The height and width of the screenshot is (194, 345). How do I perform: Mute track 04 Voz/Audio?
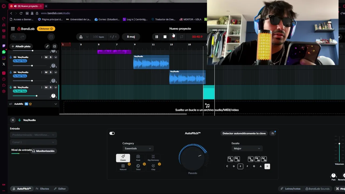pyautogui.click(x=46, y=72)
